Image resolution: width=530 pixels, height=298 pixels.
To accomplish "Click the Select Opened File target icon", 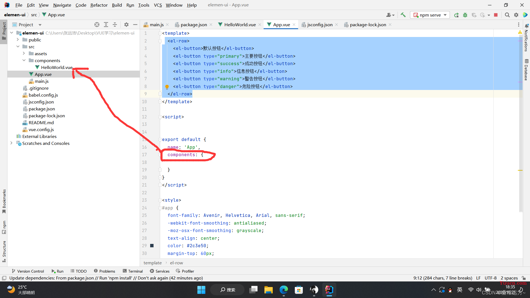I will point(97,25).
